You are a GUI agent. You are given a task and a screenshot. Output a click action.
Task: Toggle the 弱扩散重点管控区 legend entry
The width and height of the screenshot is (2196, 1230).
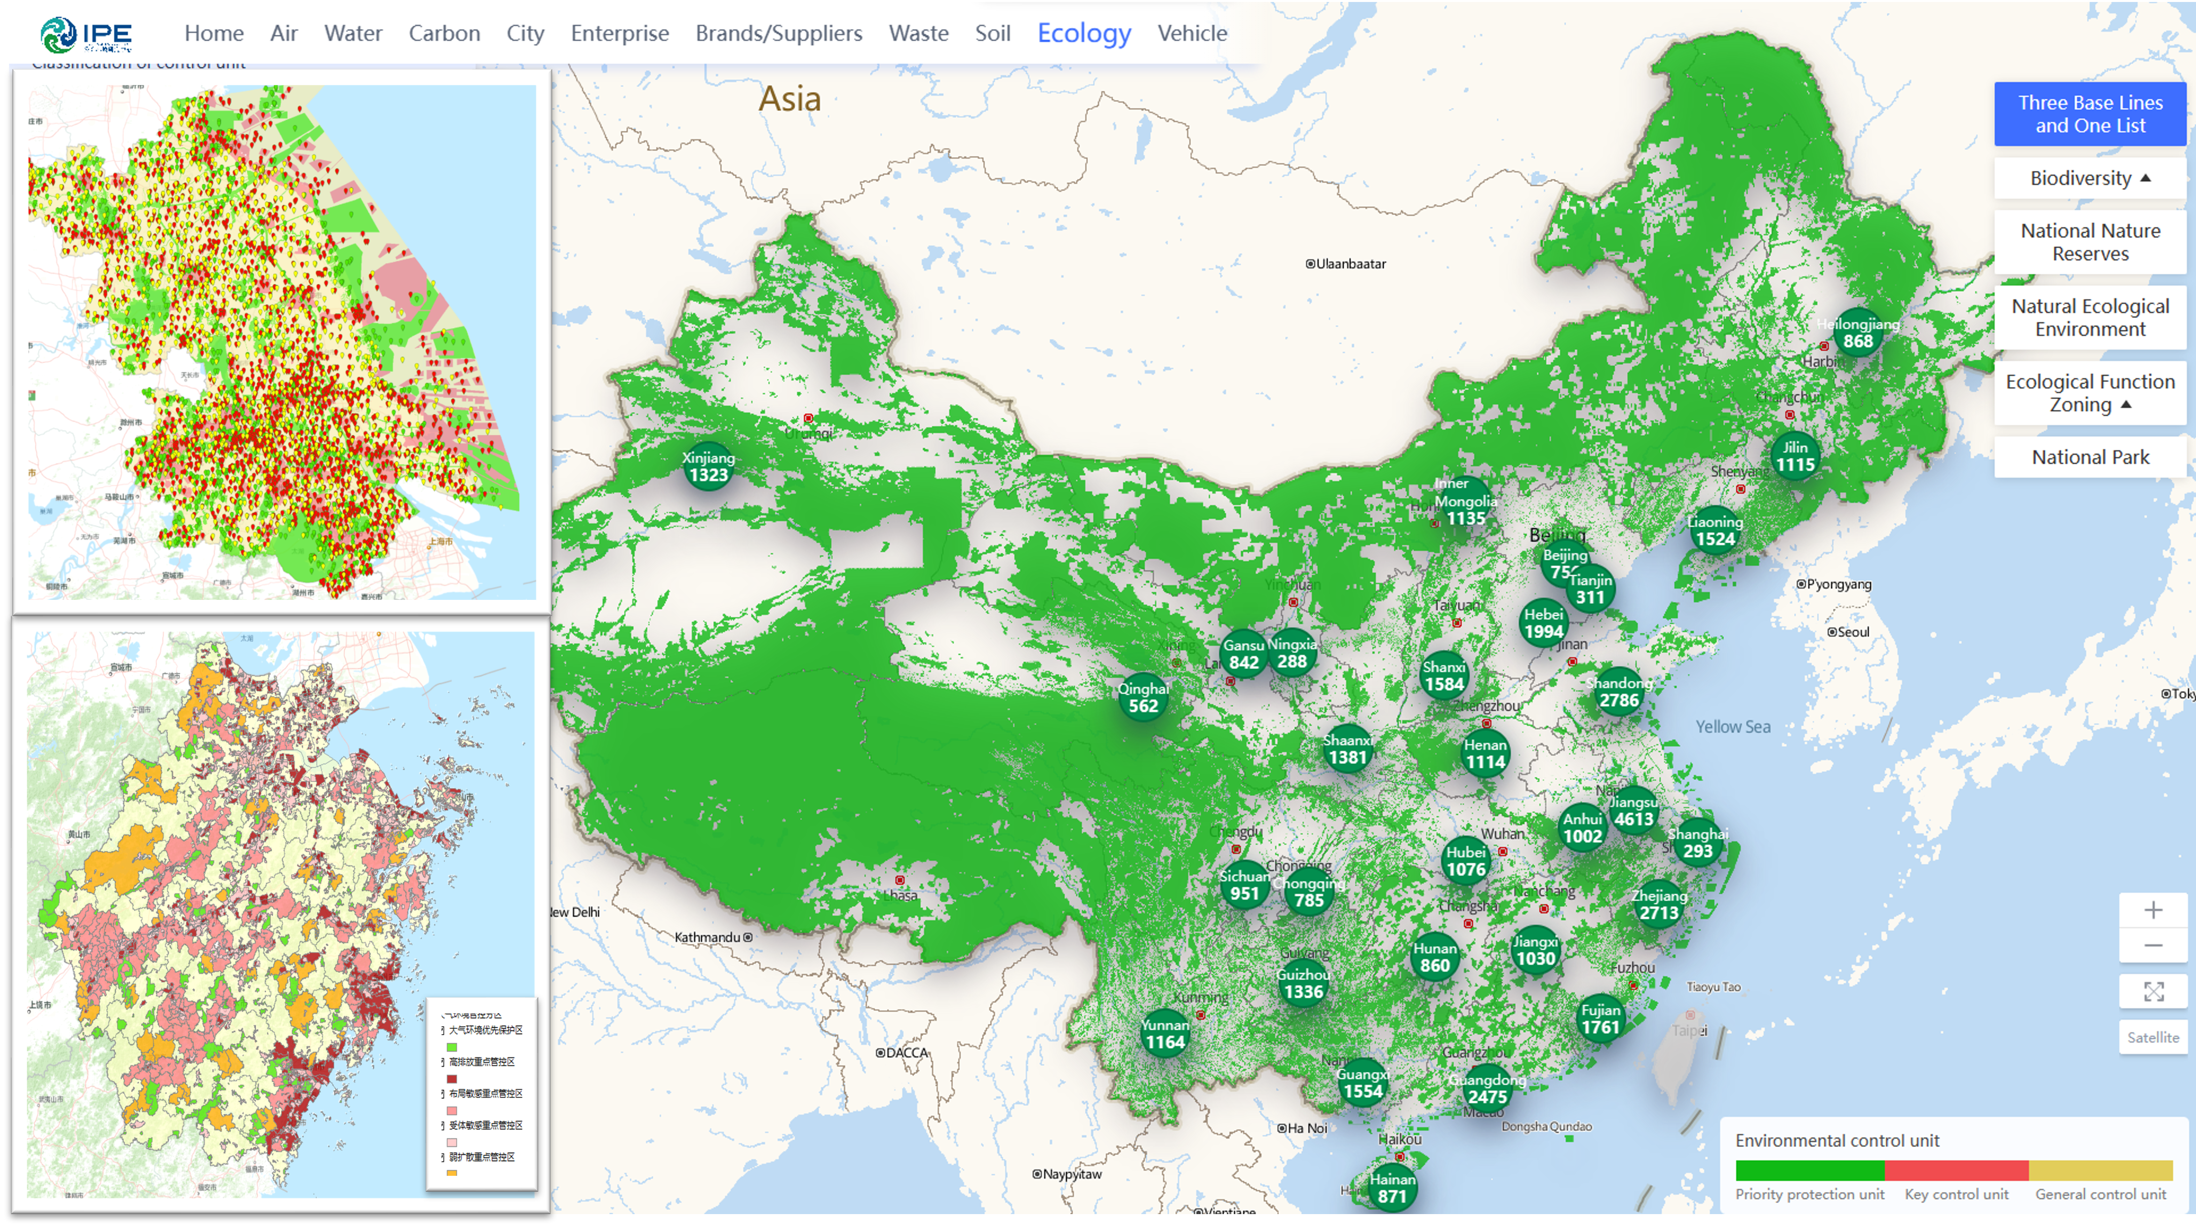[x=483, y=1157]
